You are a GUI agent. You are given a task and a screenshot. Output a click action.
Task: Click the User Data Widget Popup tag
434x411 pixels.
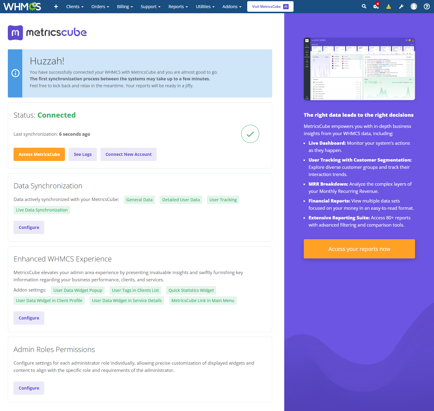(78, 290)
